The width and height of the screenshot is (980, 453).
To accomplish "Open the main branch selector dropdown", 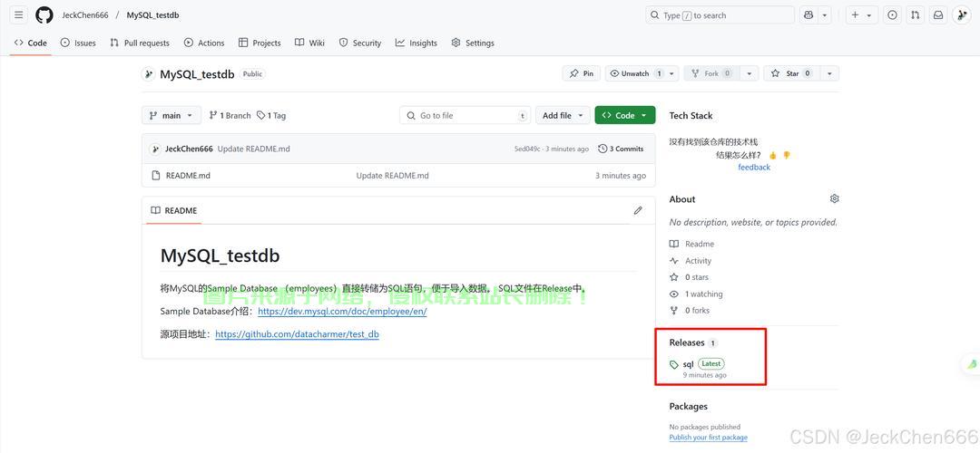I will pyautogui.click(x=171, y=115).
